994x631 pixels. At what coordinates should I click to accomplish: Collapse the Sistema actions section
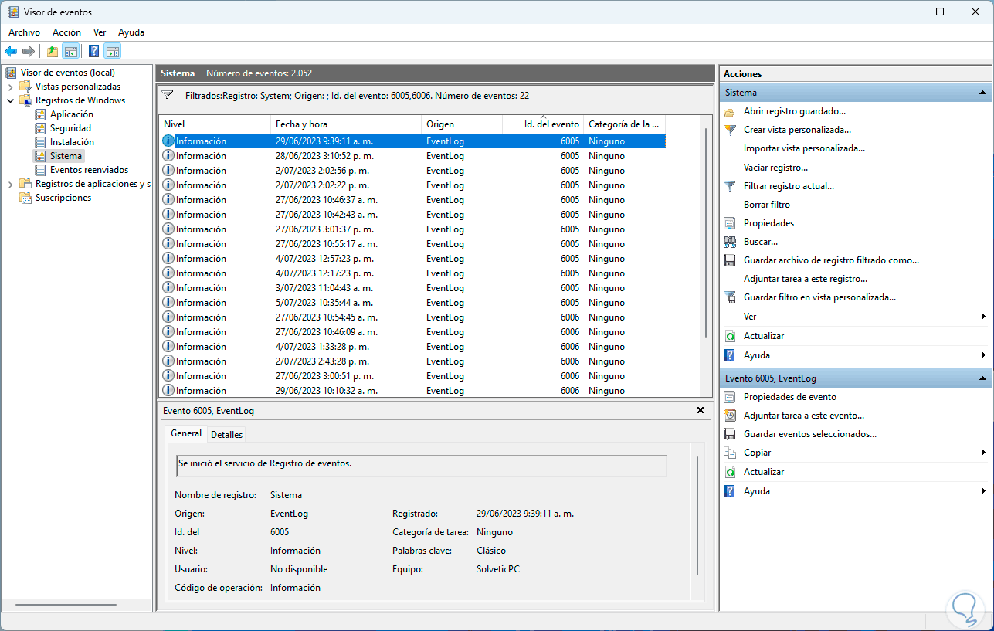983,93
